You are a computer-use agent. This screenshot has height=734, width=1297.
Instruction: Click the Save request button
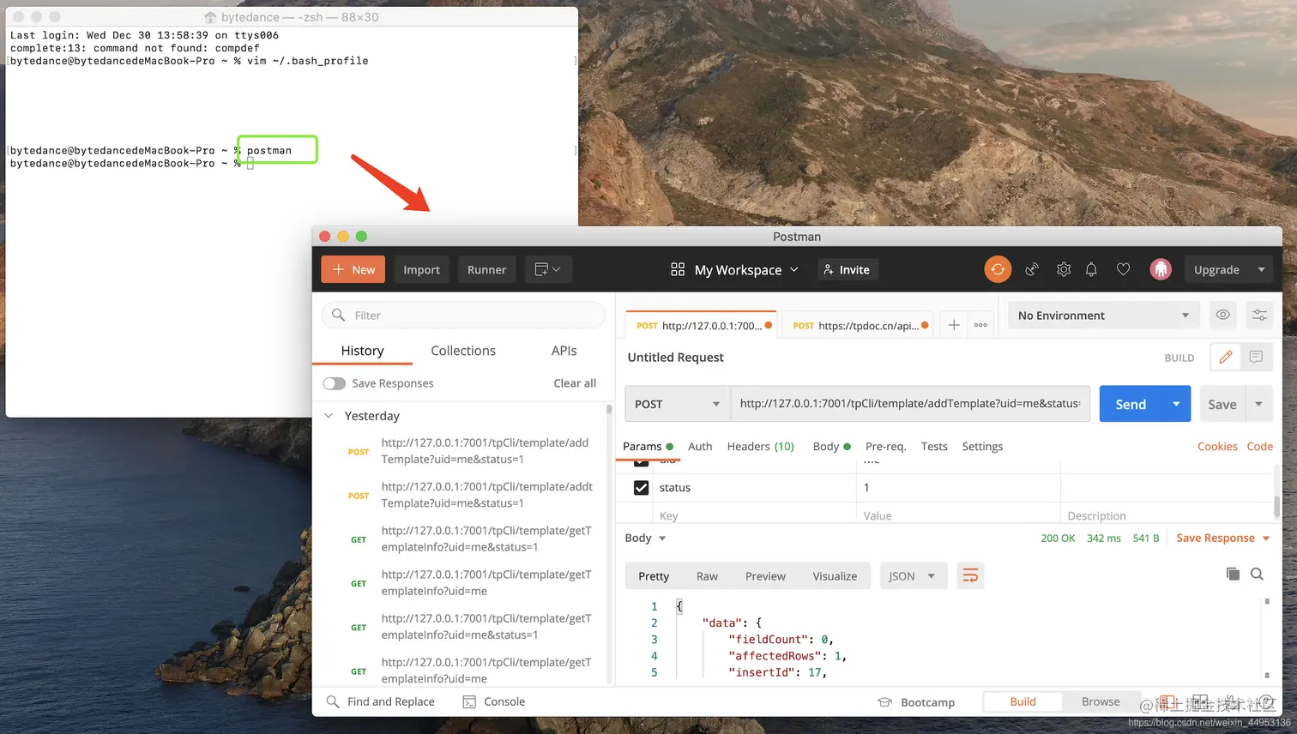pyautogui.click(x=1222, y=404)
